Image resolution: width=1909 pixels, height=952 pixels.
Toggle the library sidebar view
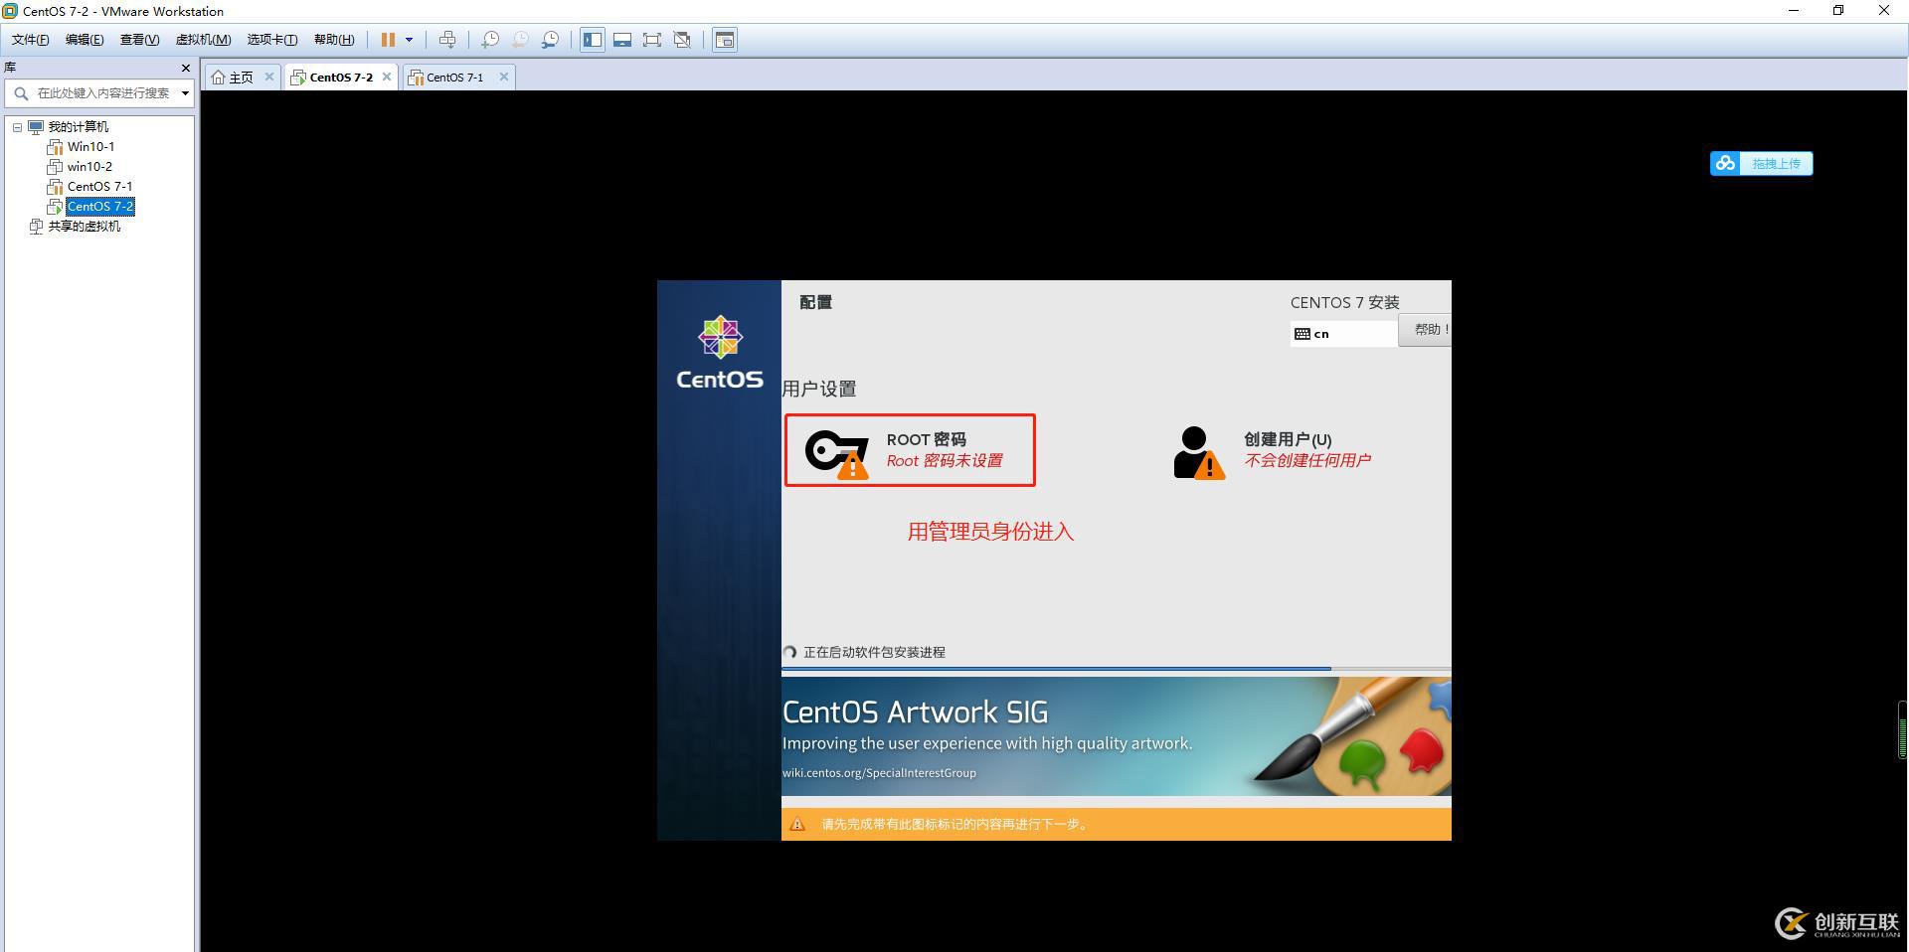(x=593, y=40)
